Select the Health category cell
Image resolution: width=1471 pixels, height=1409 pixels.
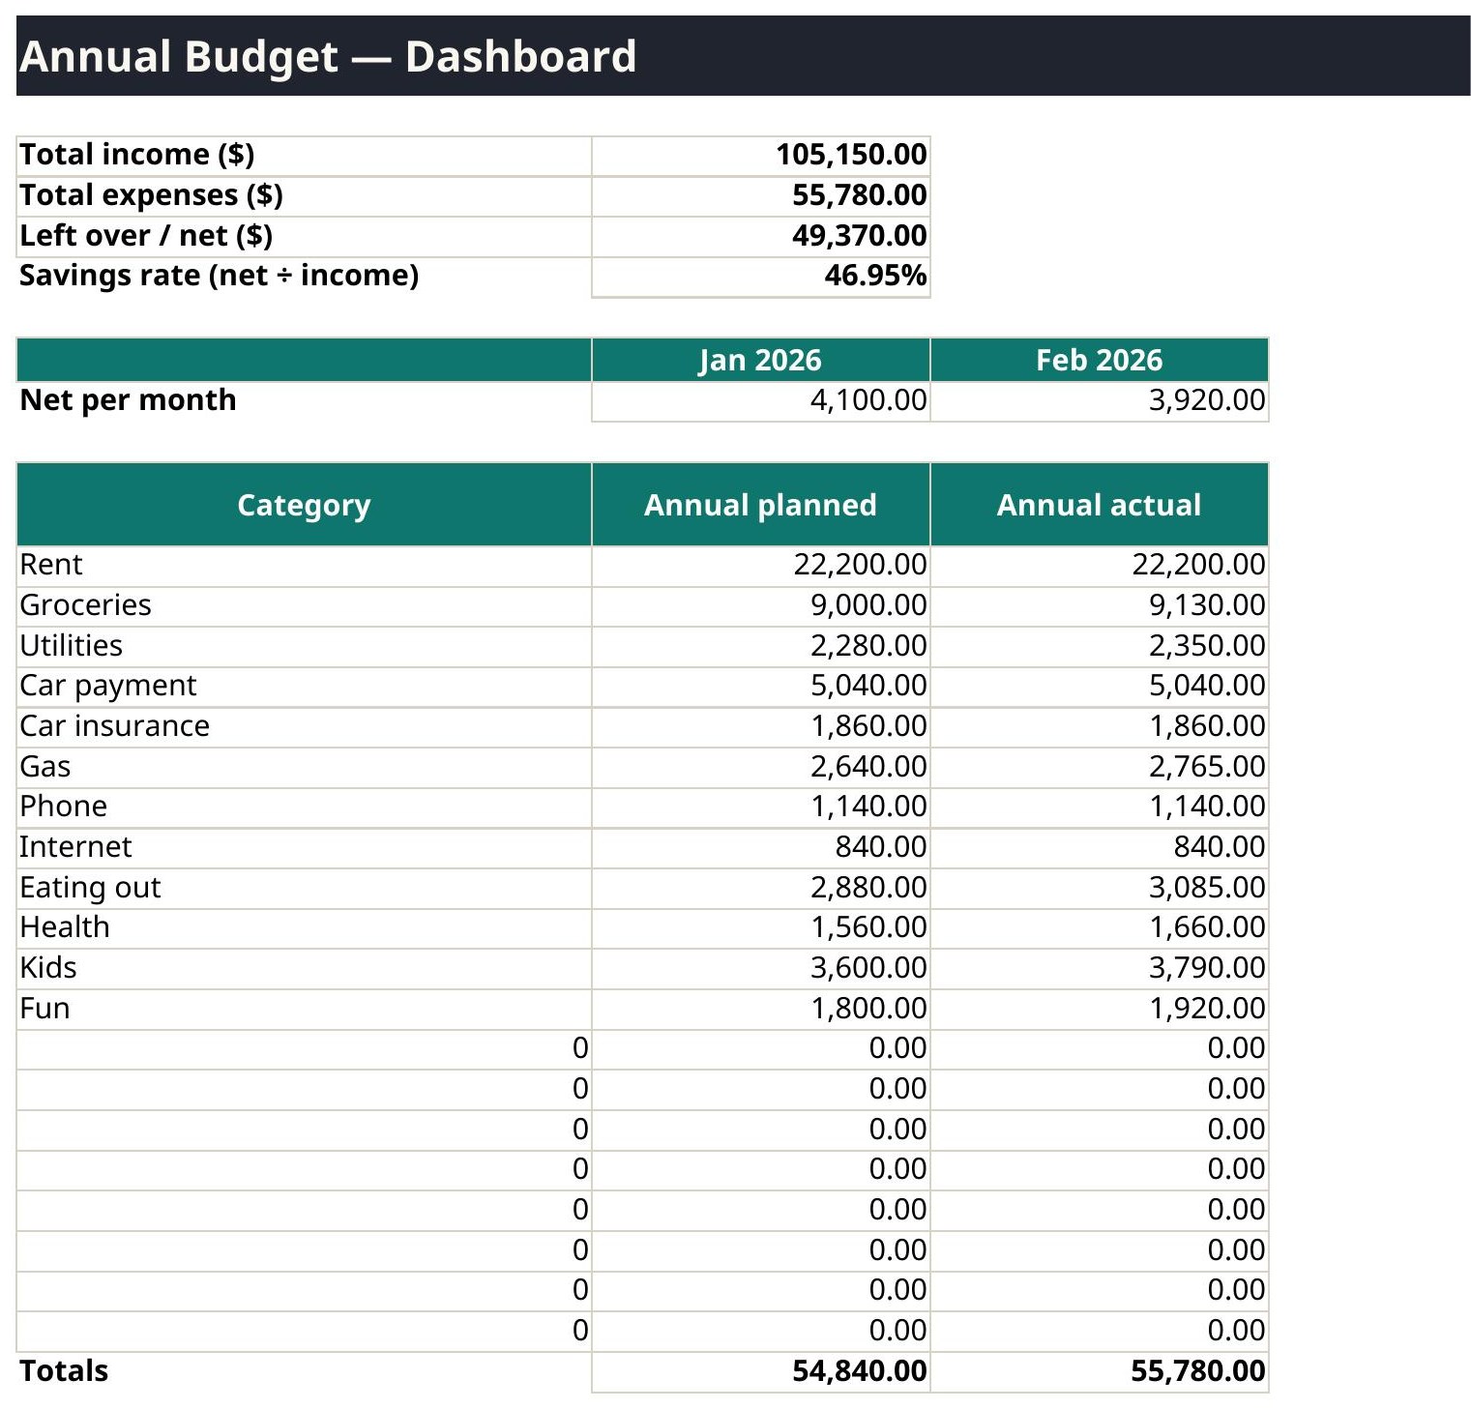pyautogui.click(x=304, y=928)
